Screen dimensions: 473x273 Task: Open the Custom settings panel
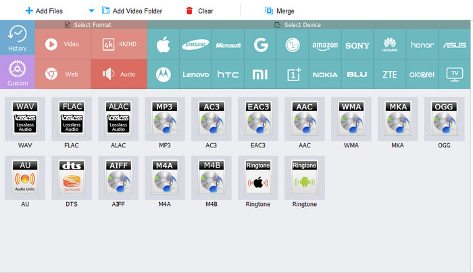point(17,72)
